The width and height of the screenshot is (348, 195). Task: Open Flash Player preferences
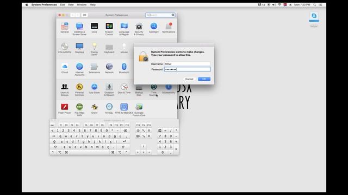tap(65, 108)
